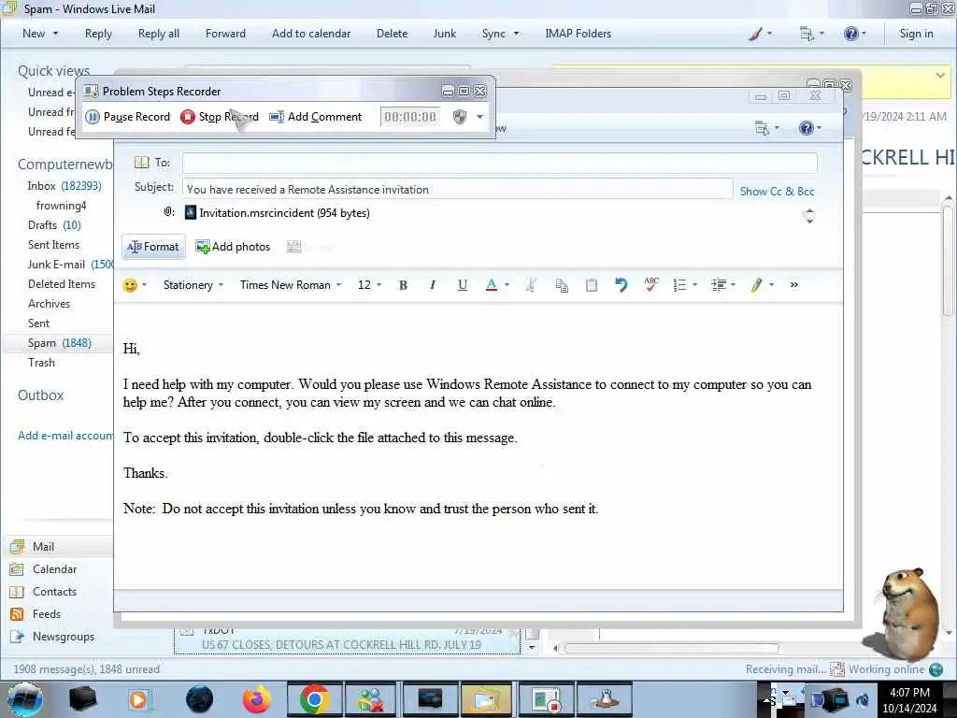957x718 pixels.
Task: Click Sign in at top right
Action: [x=916, y=34]
